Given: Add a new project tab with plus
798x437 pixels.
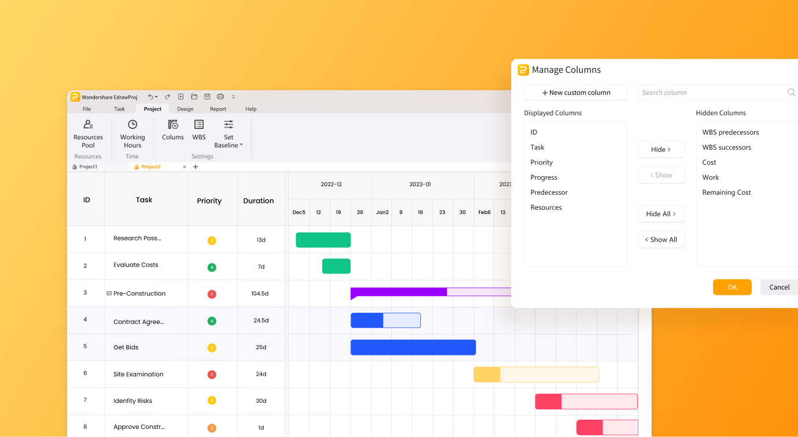Looking at the screenshot, I should pyautogui.click(x=195, y=166).
